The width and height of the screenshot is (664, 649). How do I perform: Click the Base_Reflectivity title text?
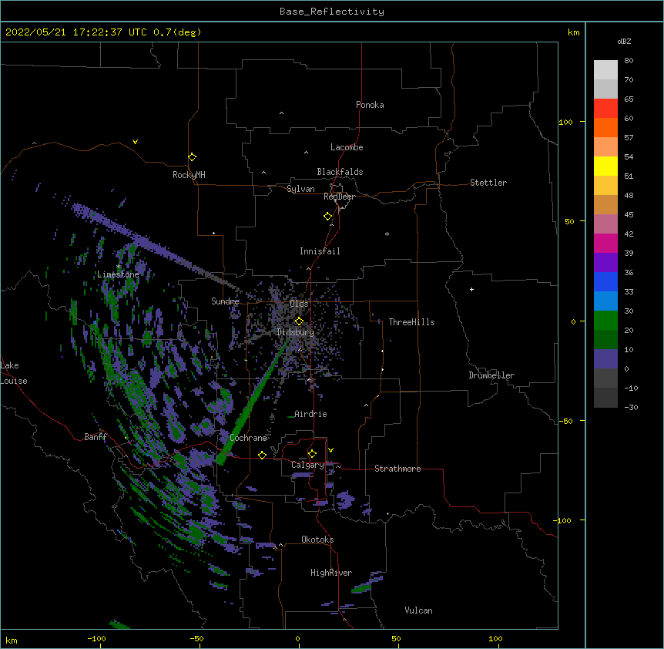tap(332, 12)
